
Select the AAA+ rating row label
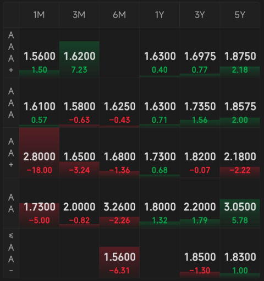11,52
